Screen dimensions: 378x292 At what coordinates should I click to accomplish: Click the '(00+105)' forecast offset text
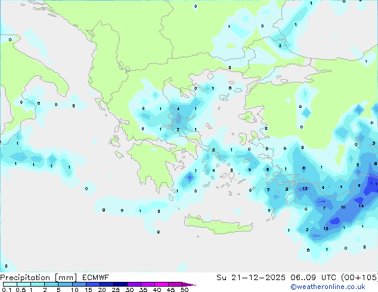(359, 278)
